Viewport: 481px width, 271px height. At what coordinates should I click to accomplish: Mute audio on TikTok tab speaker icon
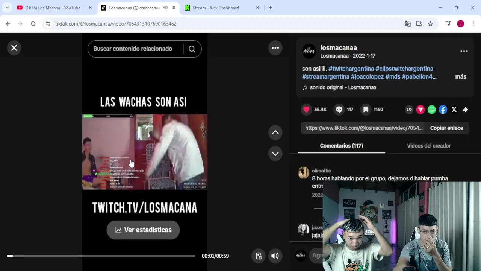click(165, 8)
